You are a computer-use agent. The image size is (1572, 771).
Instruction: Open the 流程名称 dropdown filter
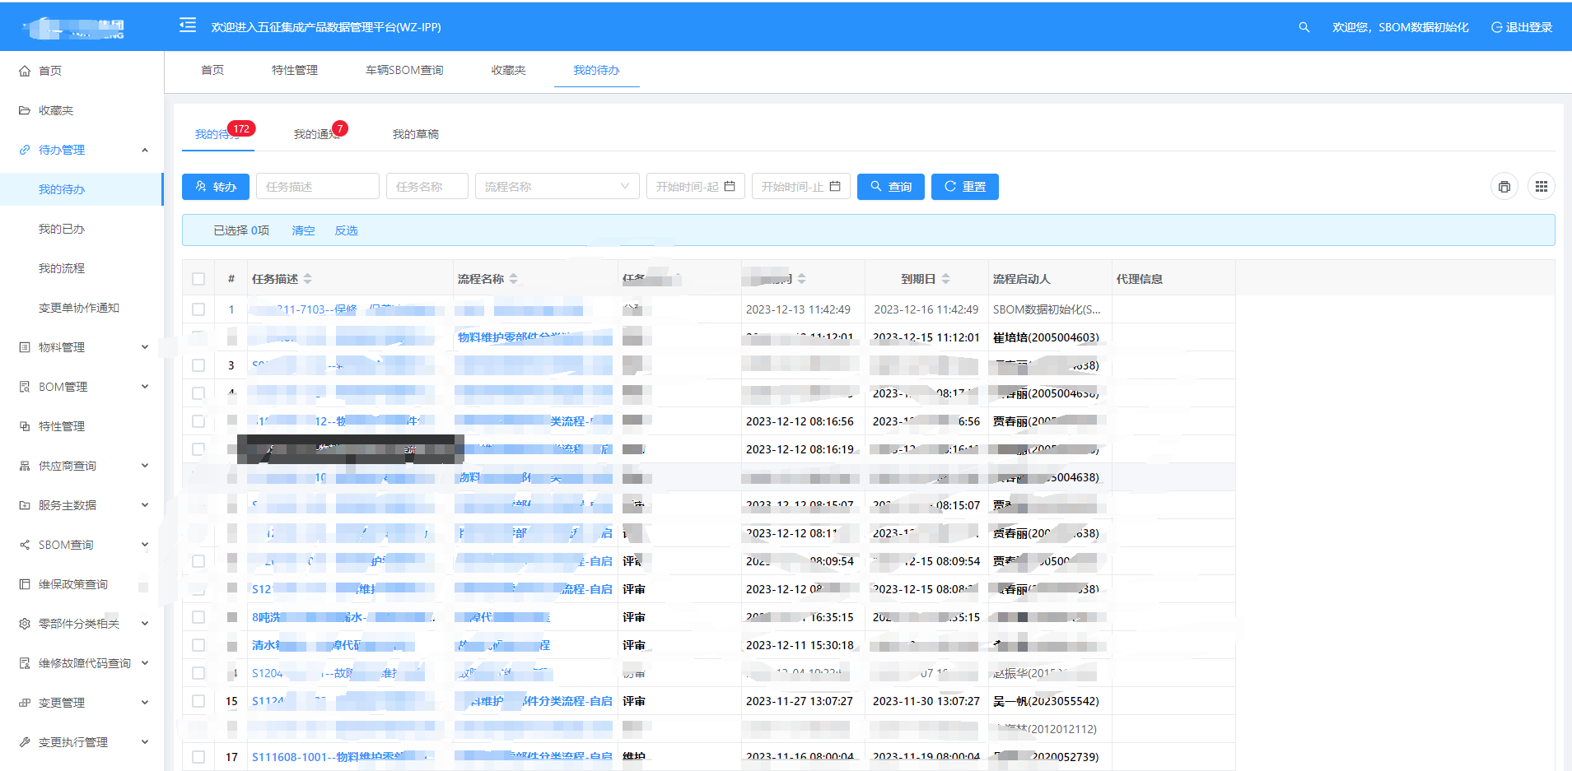[x=557, y=187]
